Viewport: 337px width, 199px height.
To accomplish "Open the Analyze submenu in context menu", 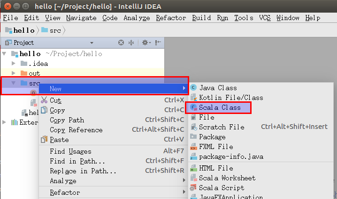I will [x=62, y=181].
